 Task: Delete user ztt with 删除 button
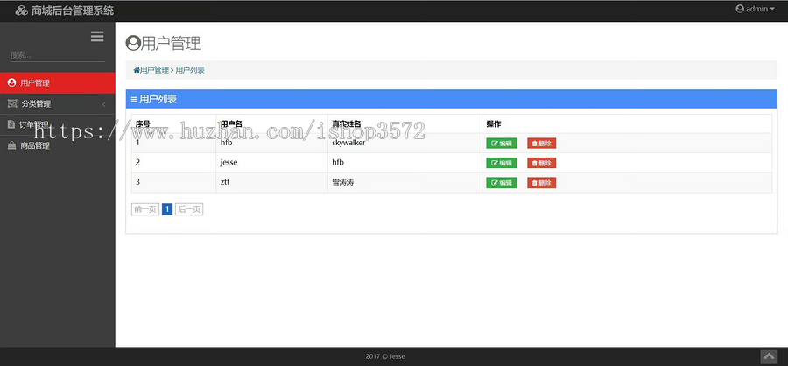(541, 182)
